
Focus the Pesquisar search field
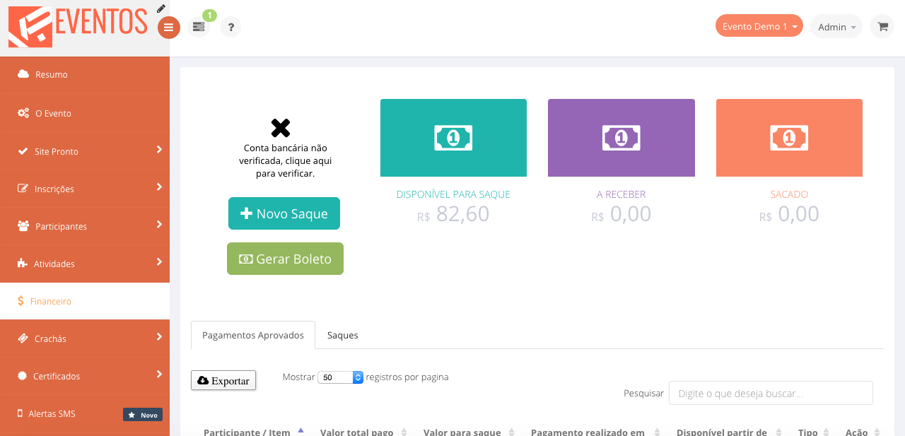(770, 393)
